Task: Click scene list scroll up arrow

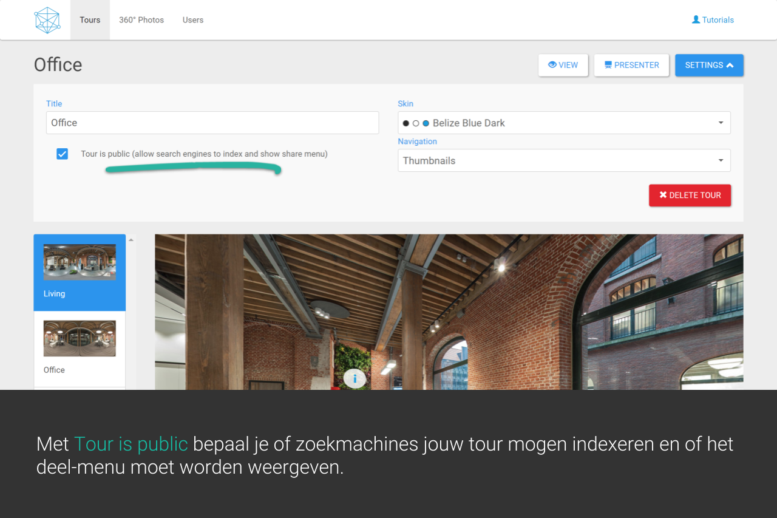Action: (x=131, y=240)
